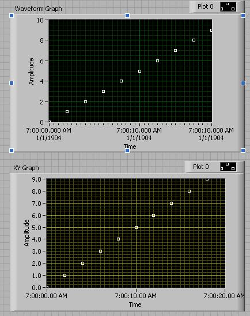Click the 1/1/1904 date under 7:00:00.000 AM
The height and width of the screenshot is (316, 250).
[49, 138]
